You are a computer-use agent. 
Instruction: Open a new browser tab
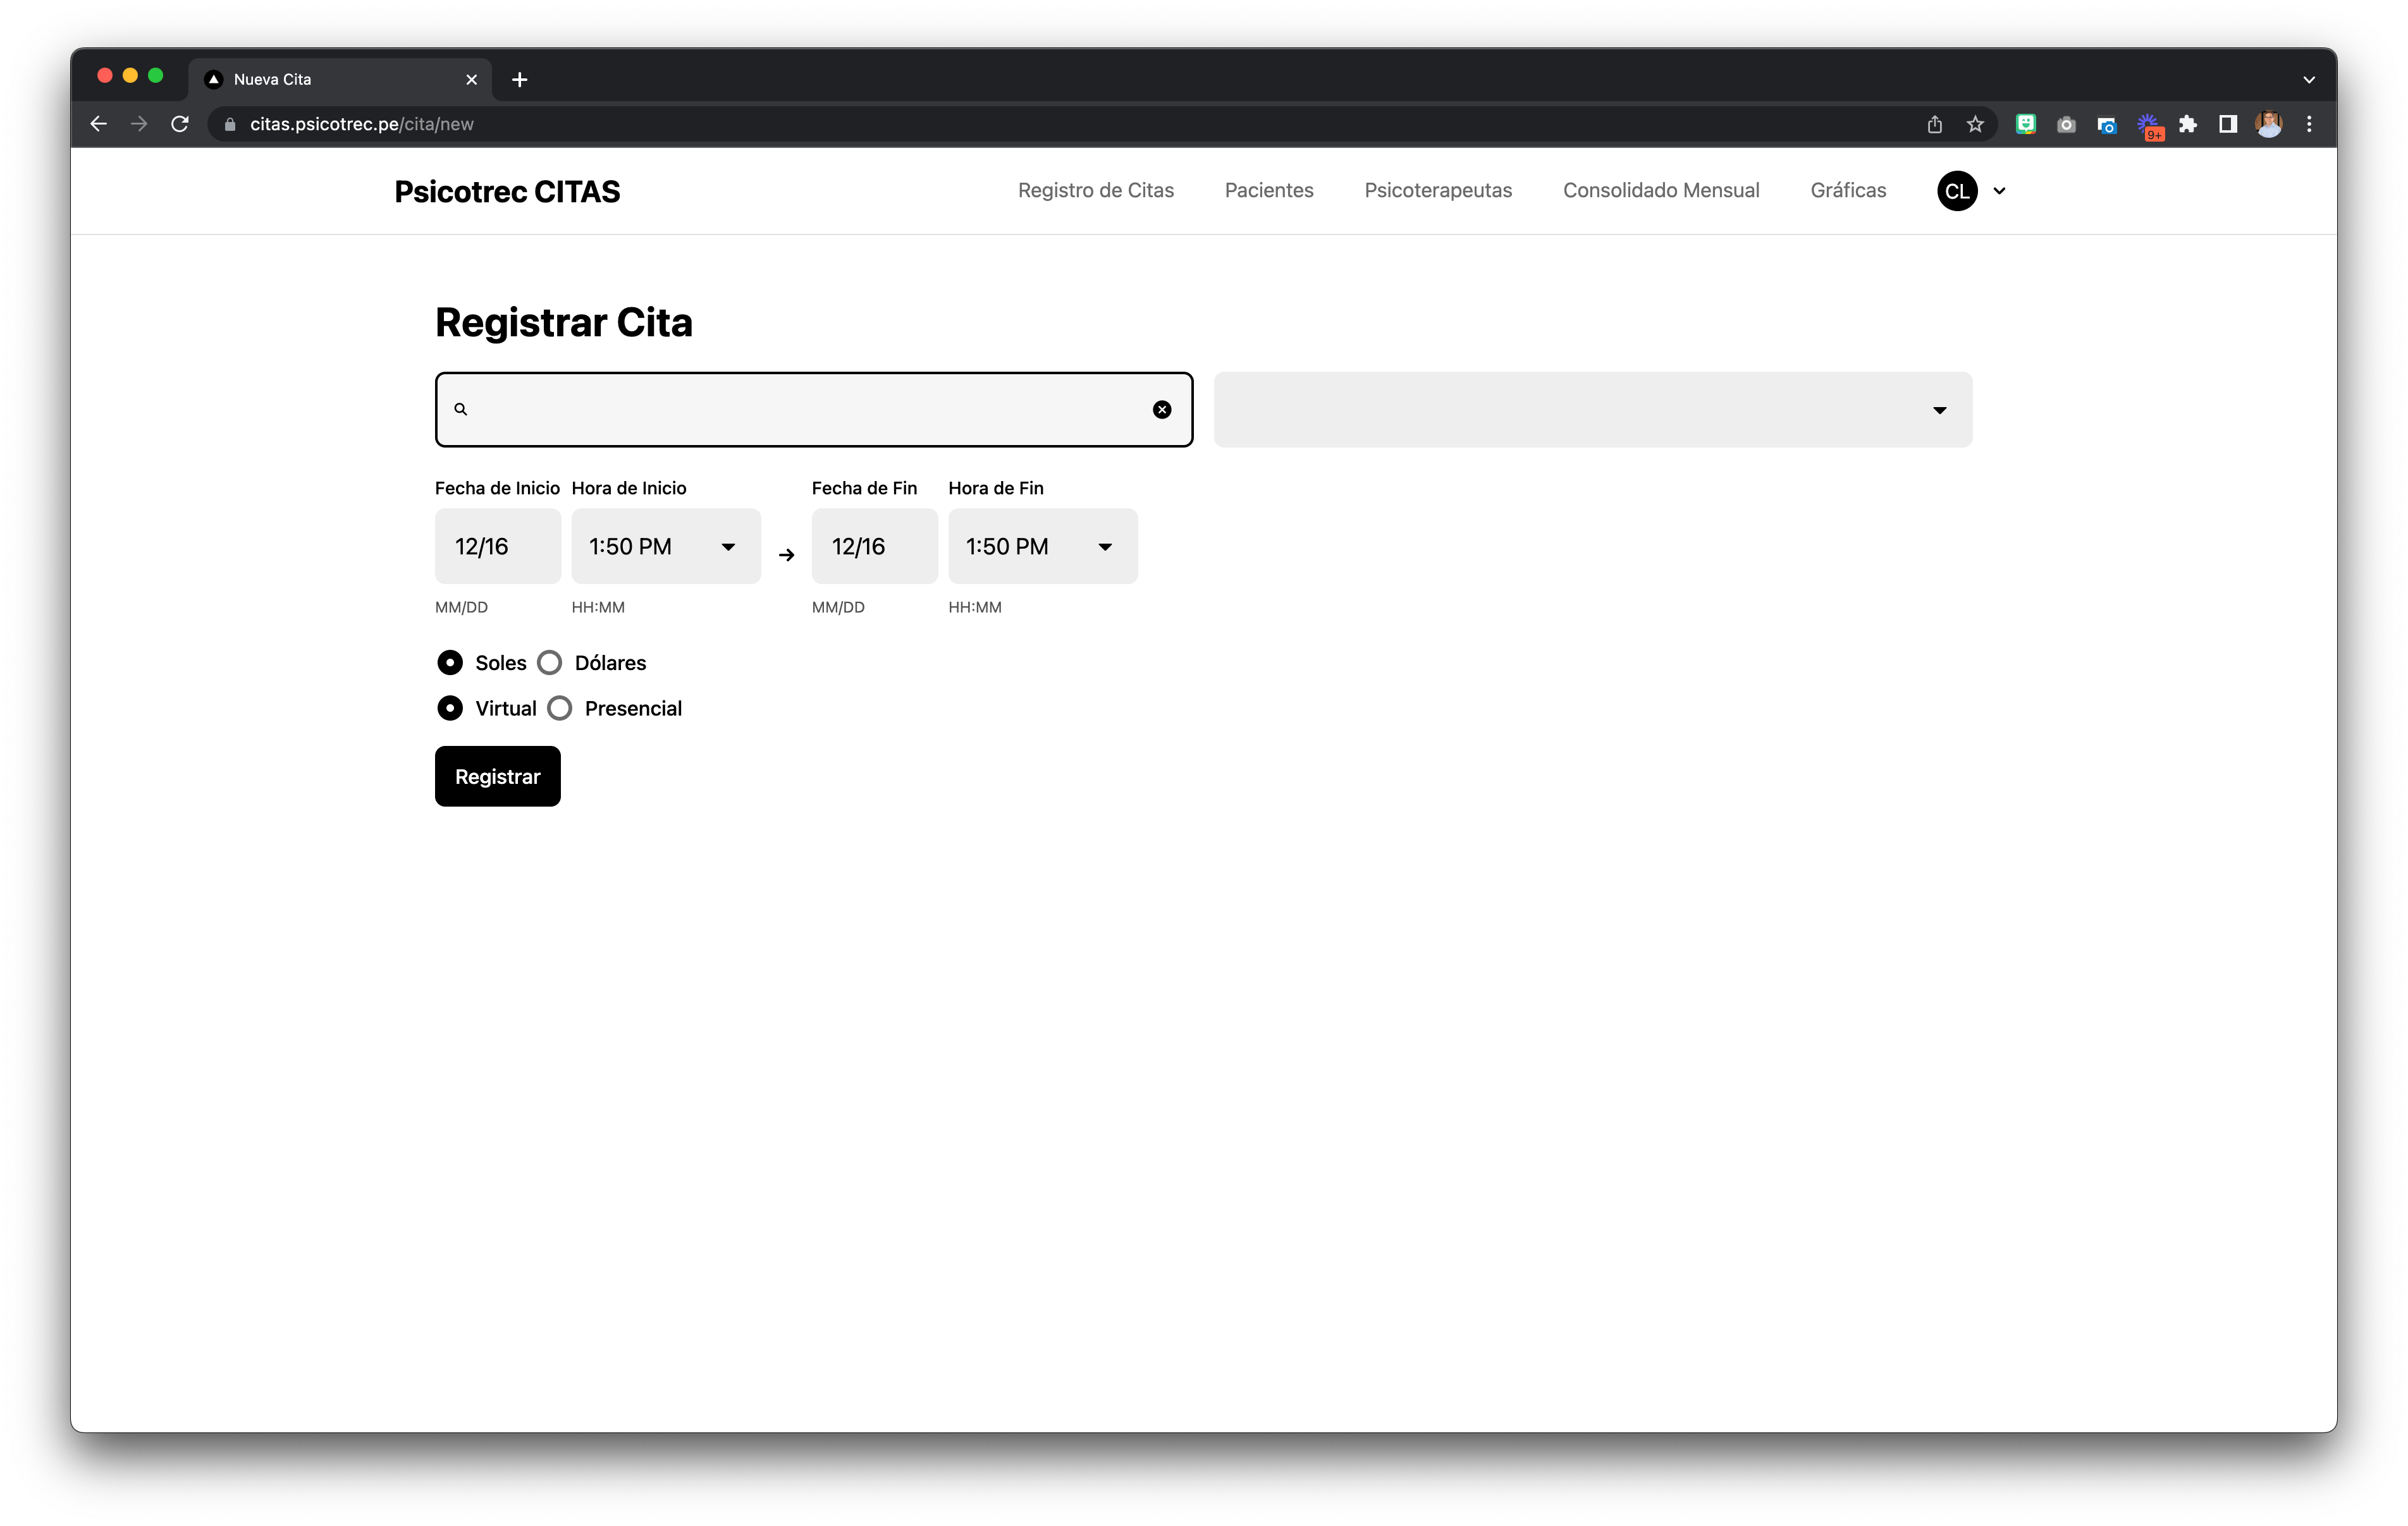coord(519,79)
